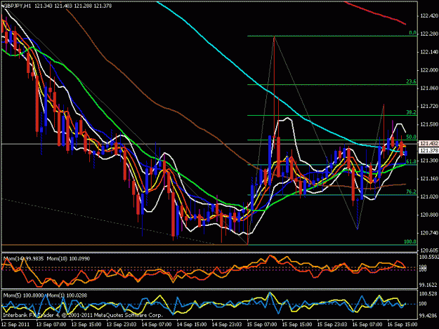Screen dimensions: 439x329
Task: Click the 15 Sep 07:00 time axis label
Action: click(262, 325)
